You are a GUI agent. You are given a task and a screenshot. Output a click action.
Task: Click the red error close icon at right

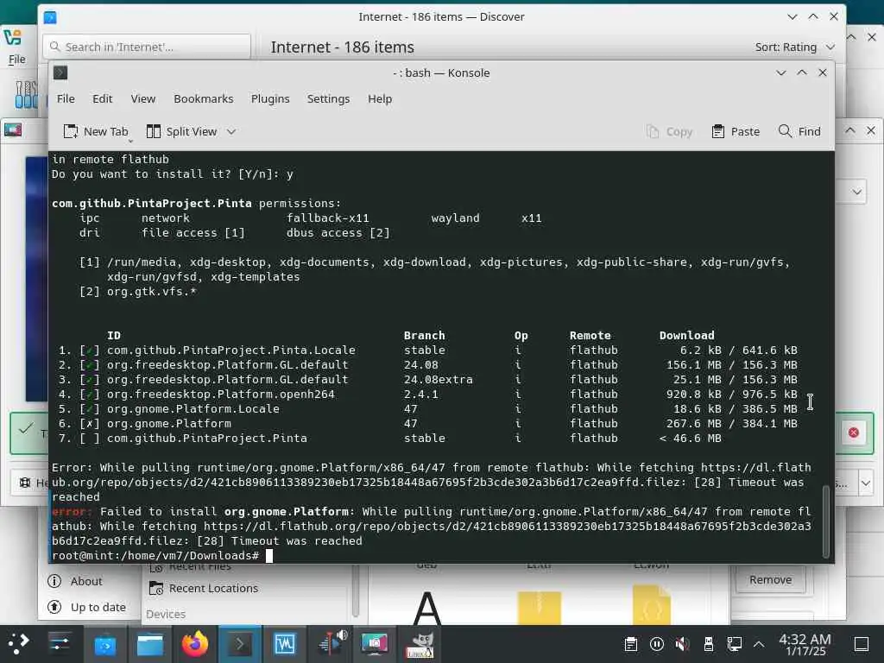pos(854,433)
